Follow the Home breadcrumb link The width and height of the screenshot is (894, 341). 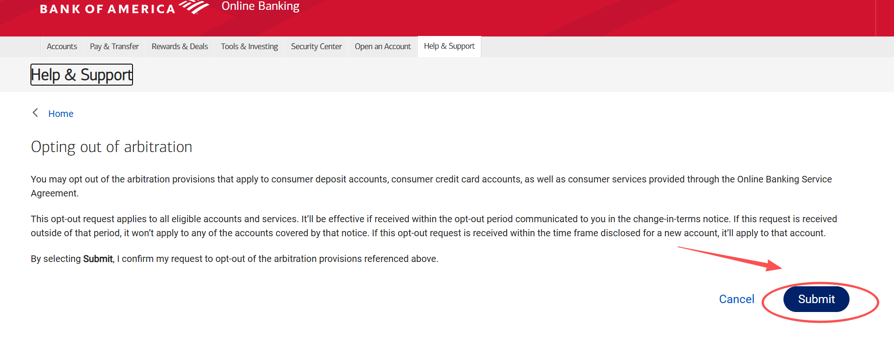61,114
